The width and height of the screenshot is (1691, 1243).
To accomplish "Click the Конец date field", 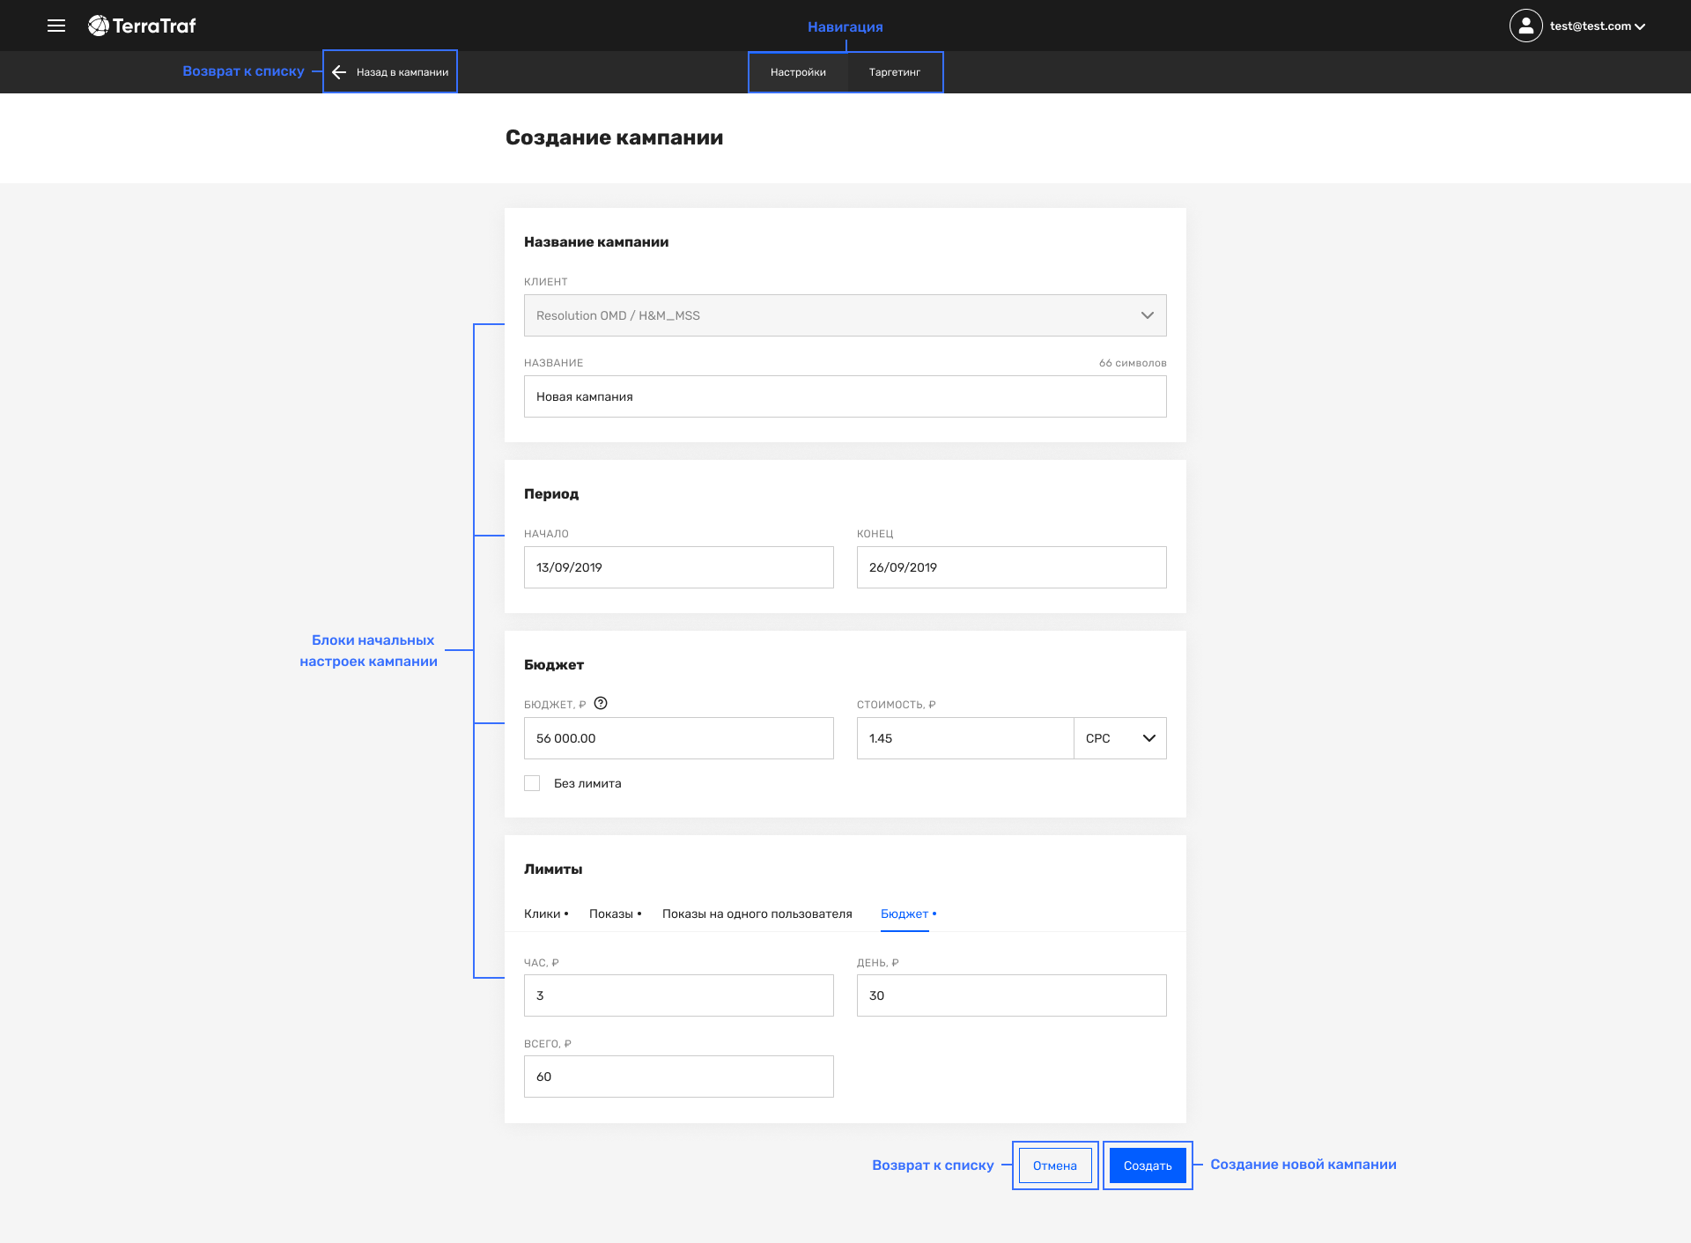I will click(1012, 567).
